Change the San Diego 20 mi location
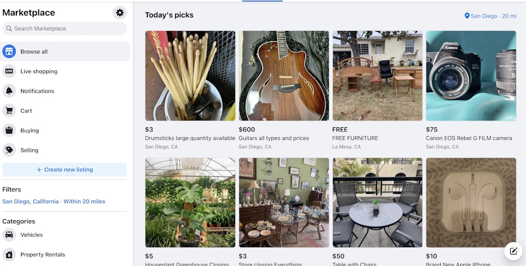This screenshot has width=526, height=266. point(490,16)
